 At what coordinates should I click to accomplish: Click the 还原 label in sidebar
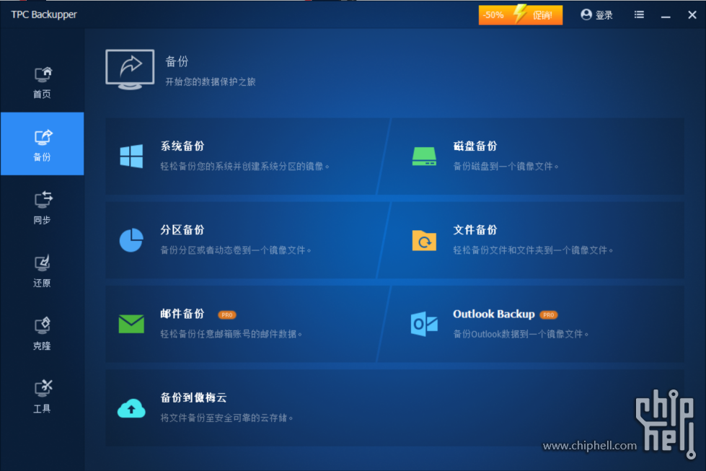click(42, 283)
